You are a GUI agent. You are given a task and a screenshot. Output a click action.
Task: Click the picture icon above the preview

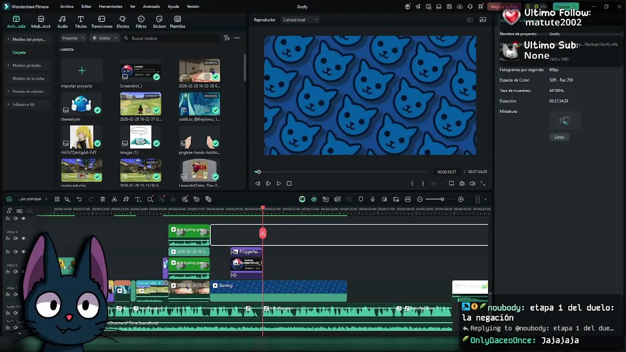click(483, 20)
